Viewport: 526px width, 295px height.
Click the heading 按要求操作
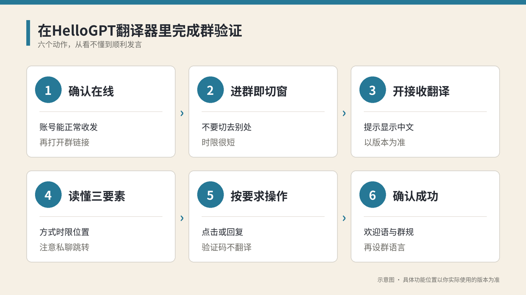[x=259, y=196]
